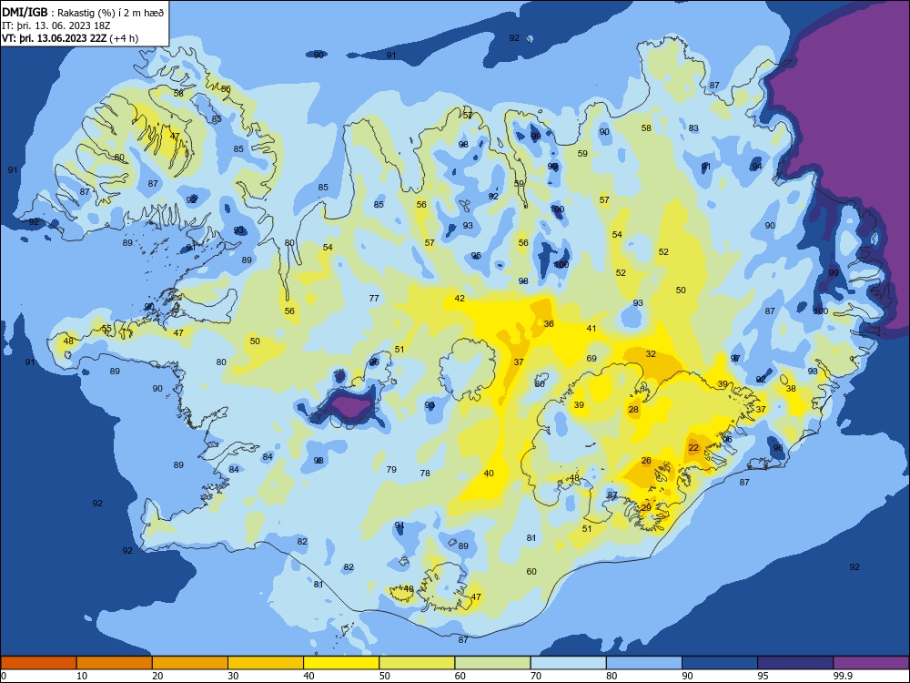Image resolution: width=910 pixels, height=683 pixels.
Task: Click the 95–99.9 indigo legend swatch
Action: pyautogui.click(x=795, y=663)
